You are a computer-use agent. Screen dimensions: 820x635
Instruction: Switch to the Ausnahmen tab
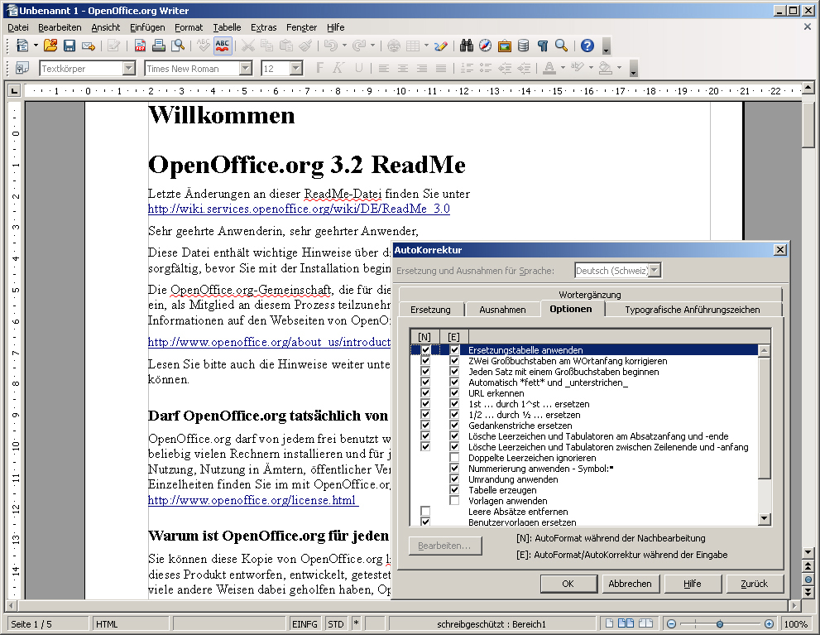(502, 310)
